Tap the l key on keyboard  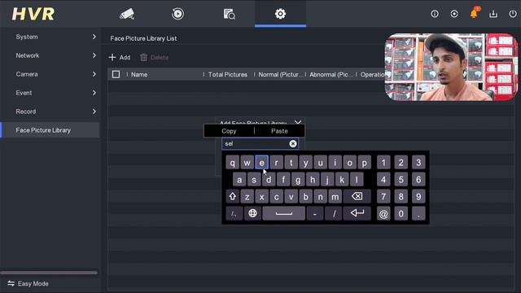click(x=357, y=180)
